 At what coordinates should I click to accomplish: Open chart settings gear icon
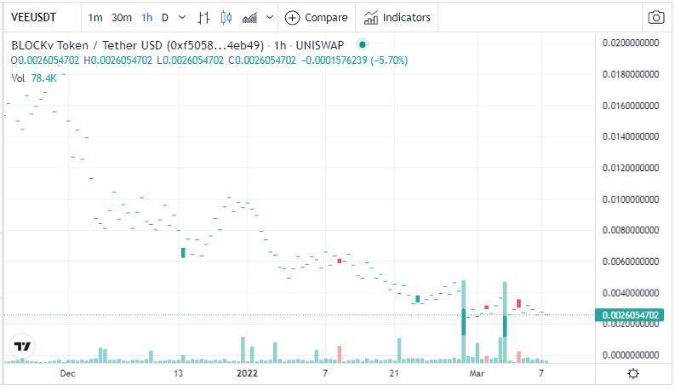(633, 373)
